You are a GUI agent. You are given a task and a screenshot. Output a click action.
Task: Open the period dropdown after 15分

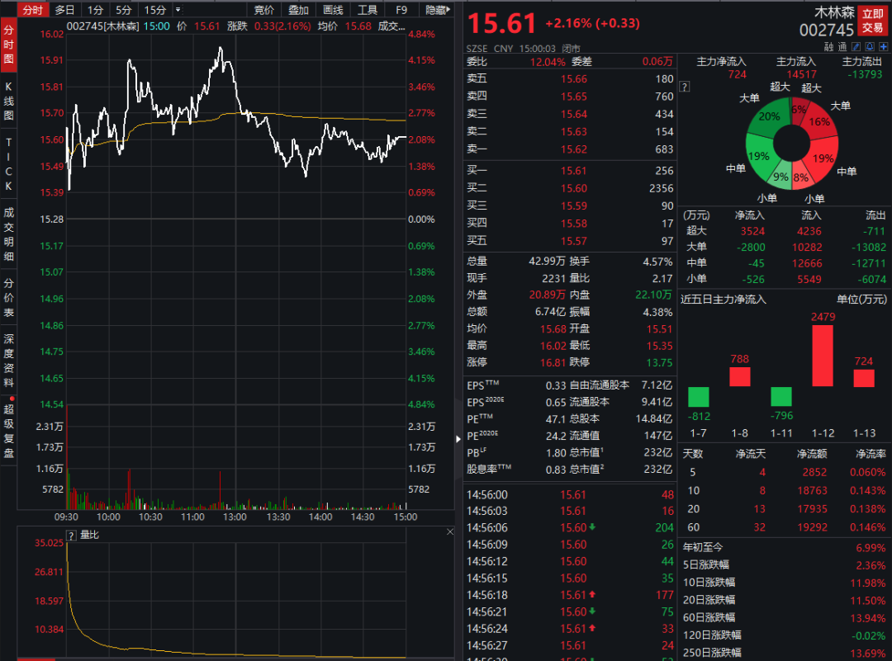tap(177, 10)
